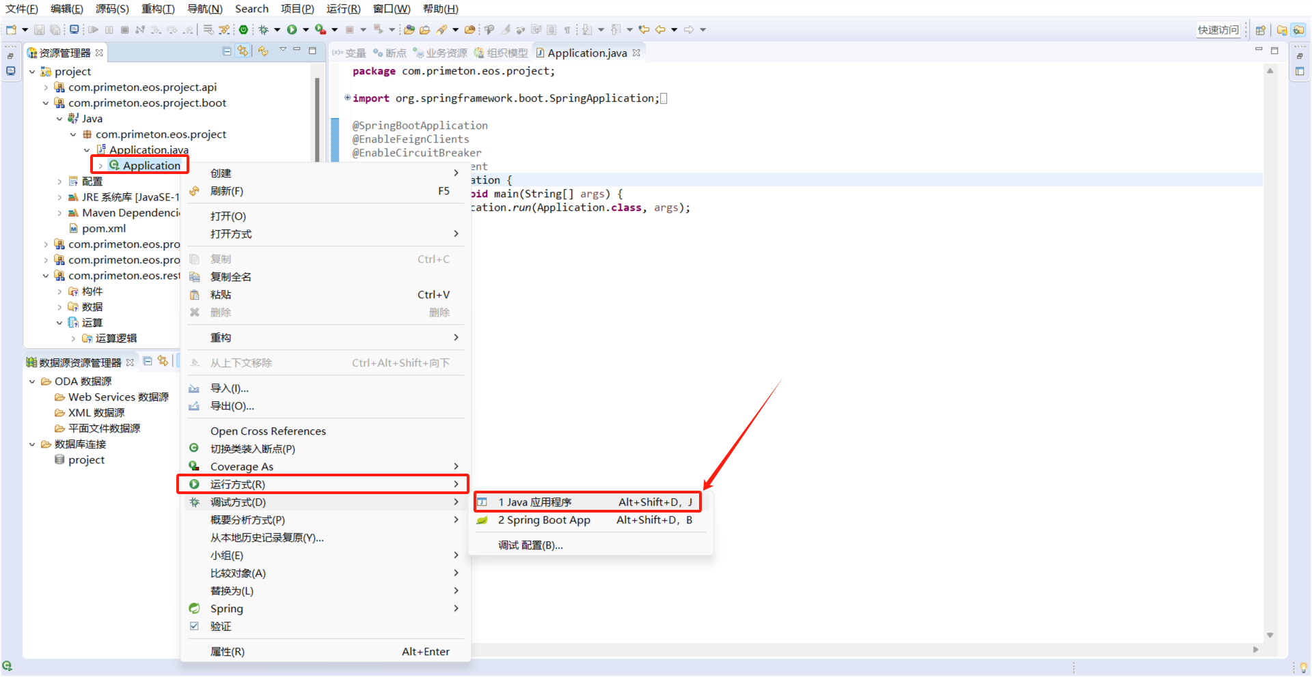This screenshot has height=677, width=1312.
Task: Click the New file toolbar icon
Action: click(11, 29)
